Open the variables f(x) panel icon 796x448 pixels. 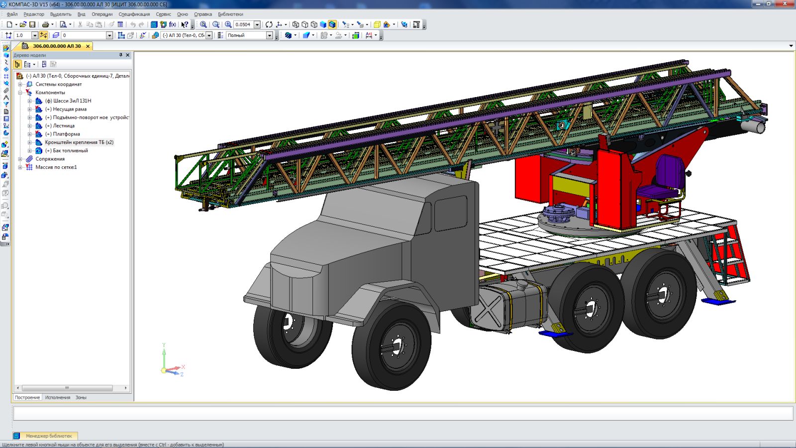(x=172, y=24)
